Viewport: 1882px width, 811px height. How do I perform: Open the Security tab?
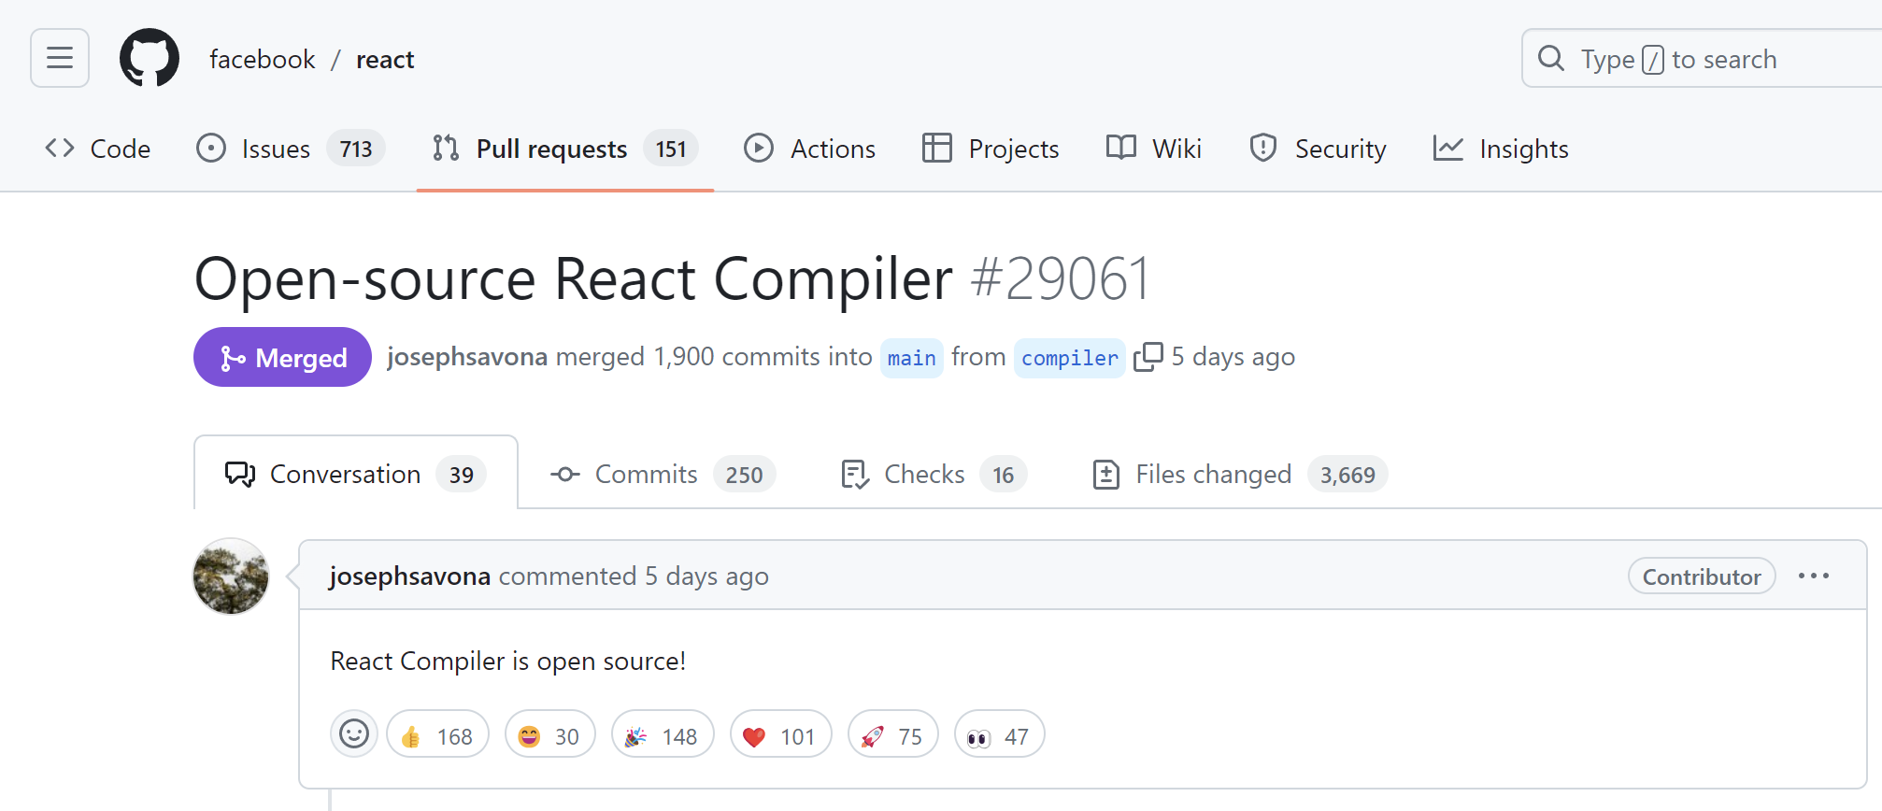(1318, 149)
